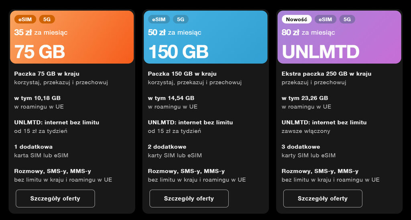The height and width of the screenshot is (220, 411).
Task: Open Szczegóły oferty for 150 GB plan
Action: point(189,198)
